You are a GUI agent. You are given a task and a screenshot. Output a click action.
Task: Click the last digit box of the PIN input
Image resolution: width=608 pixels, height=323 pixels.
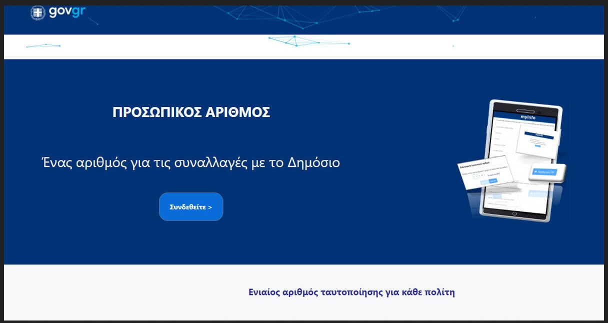(485, 175)
